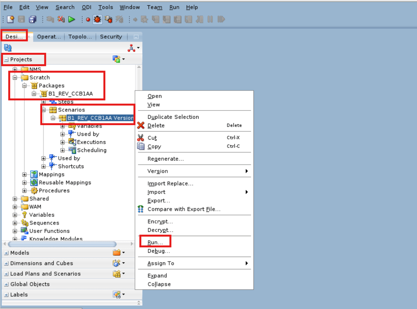
Task: Expand the Models accordion section
Action: click(6, 253)
